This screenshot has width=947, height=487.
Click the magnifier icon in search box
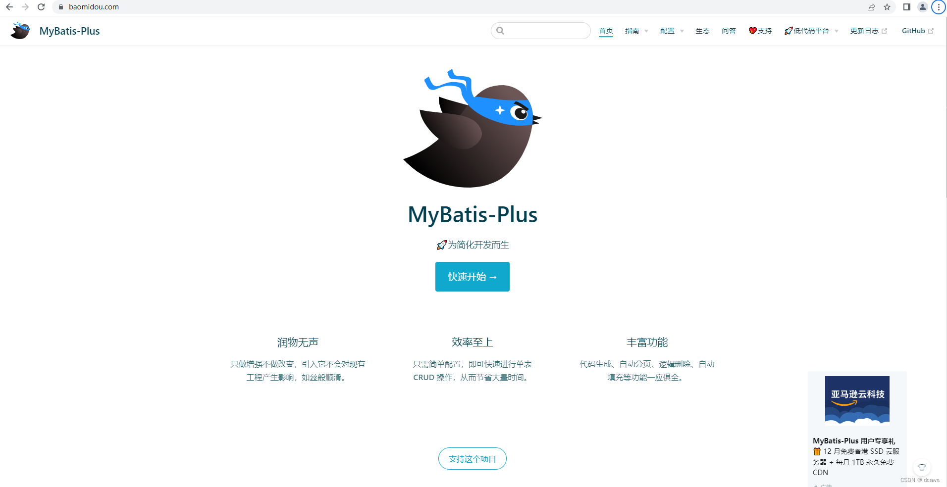500,31
